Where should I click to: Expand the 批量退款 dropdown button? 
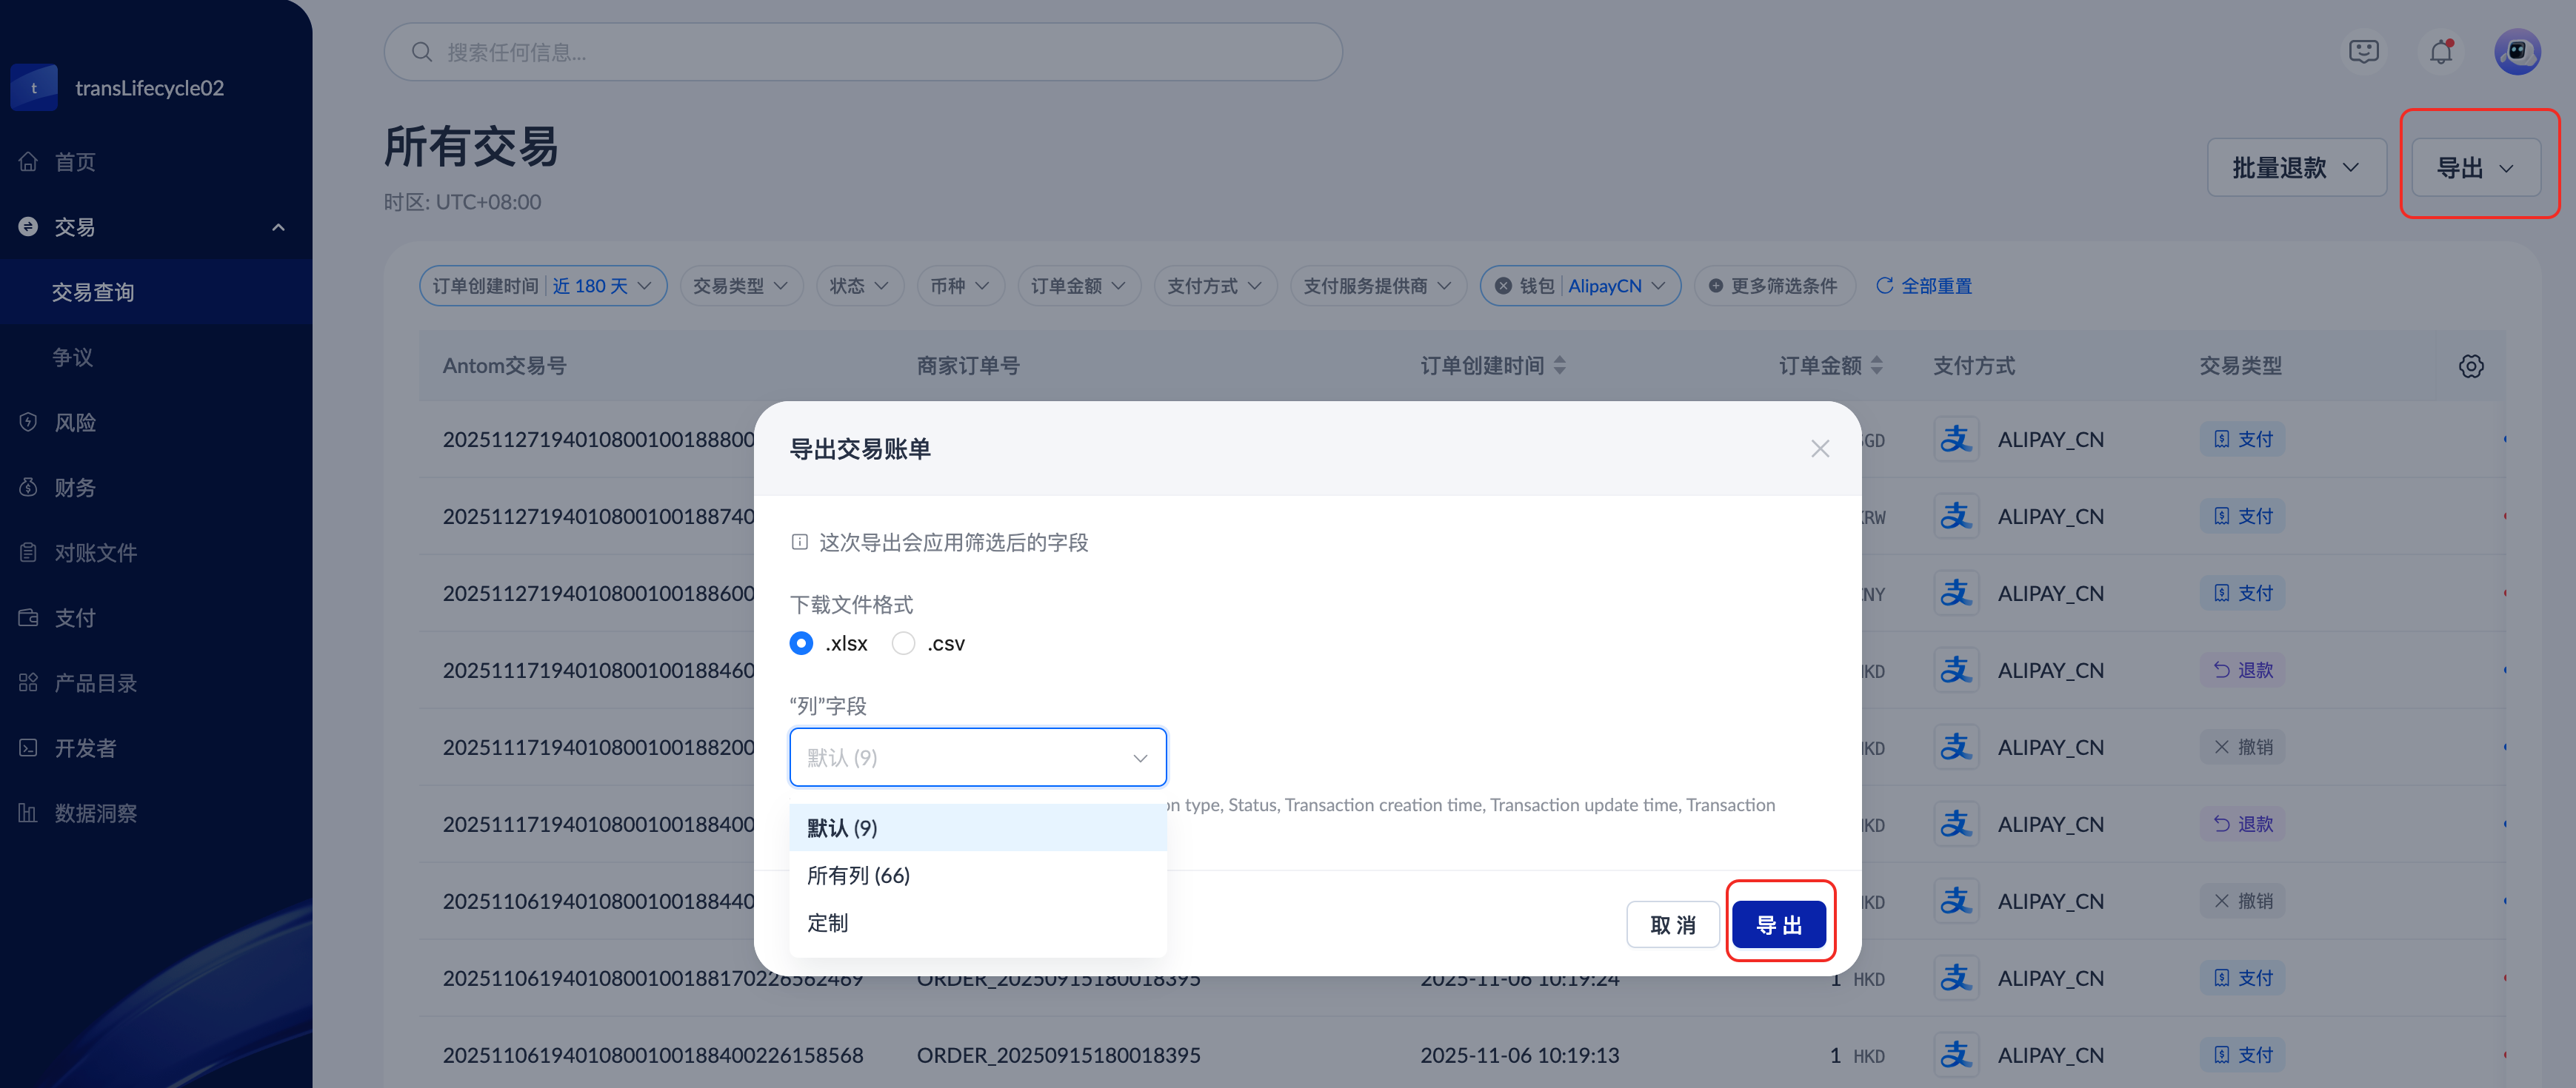(x=2295, y=168)
